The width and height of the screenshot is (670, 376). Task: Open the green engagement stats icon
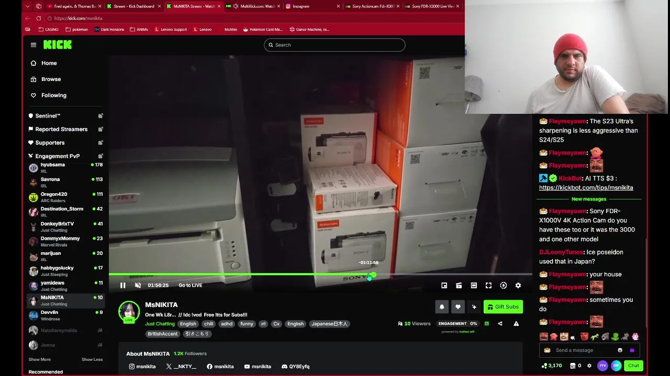(x=486, y=324)
